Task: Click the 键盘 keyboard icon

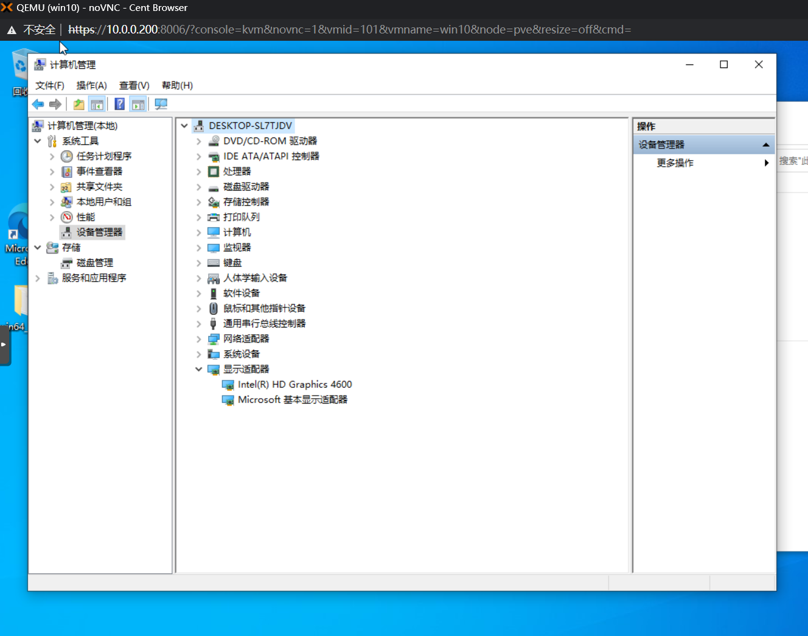Action: [214, 263]
